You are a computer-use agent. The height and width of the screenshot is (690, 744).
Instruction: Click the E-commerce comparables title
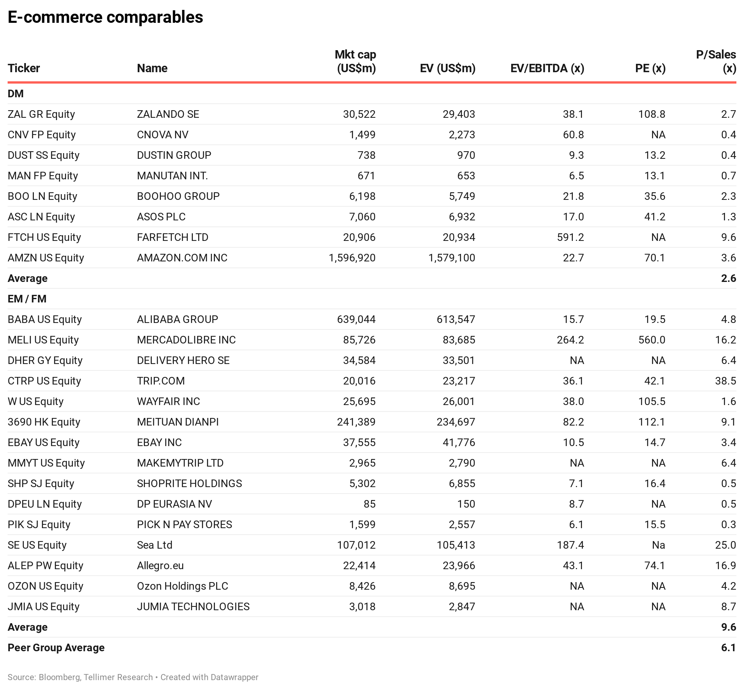point(105,17)
